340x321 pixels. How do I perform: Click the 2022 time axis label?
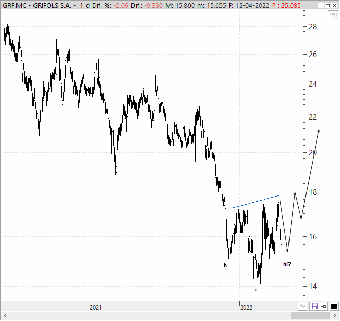click(246, 307)
